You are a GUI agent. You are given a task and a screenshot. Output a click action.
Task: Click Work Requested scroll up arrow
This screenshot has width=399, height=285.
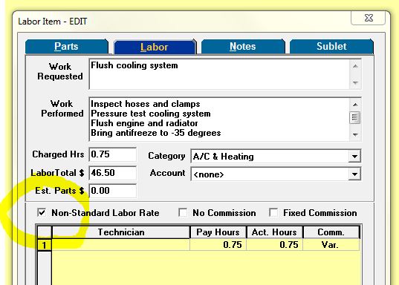point(355,66)
